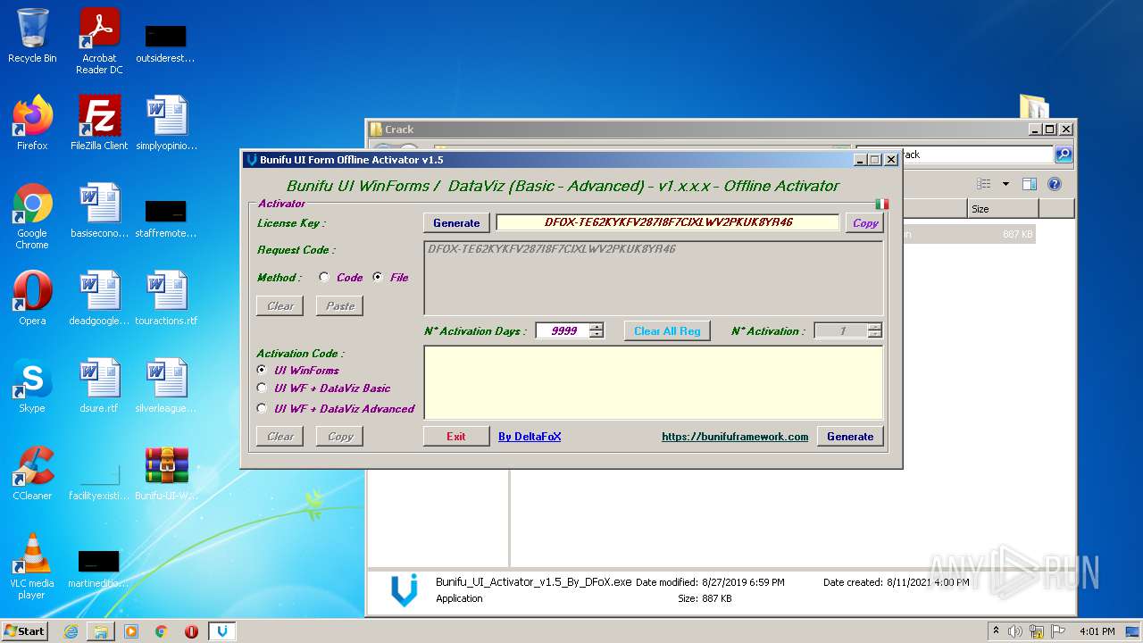This screenshot has height=643, width=1143.
Task: Select the silverleague... document icon
Action: pos(166,386)
